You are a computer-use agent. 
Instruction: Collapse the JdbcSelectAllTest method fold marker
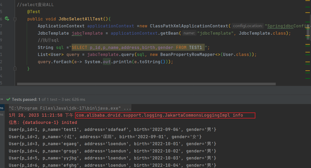click(x=15, y=19)
